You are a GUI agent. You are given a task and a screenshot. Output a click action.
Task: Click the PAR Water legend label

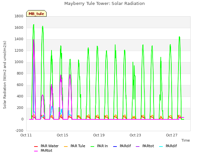[x=50, y=146]
